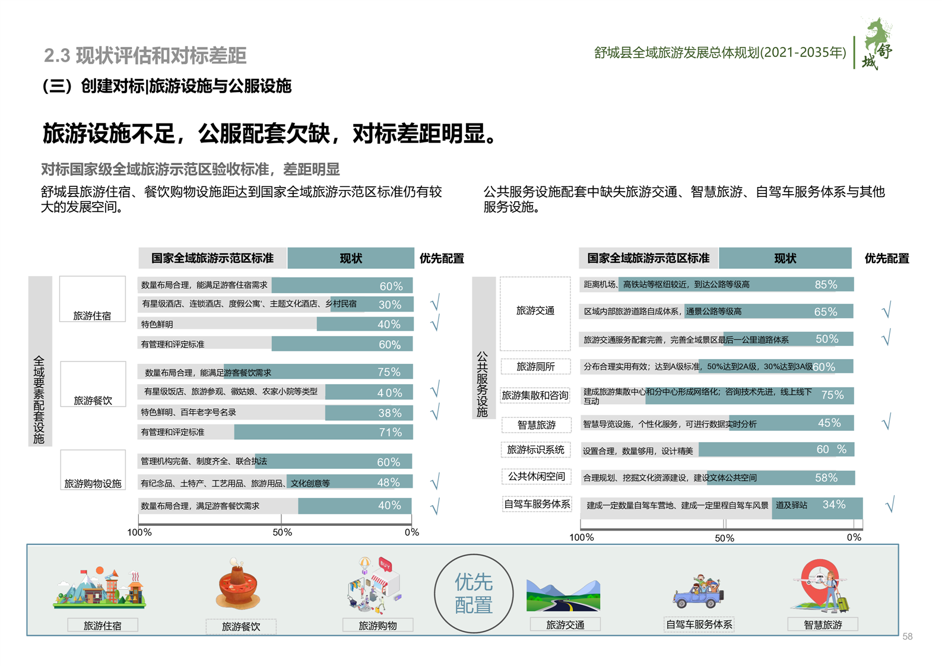Click checkmark next to 30% 星级酒店 bar
The image size is (942, 666).
(435, 303)
